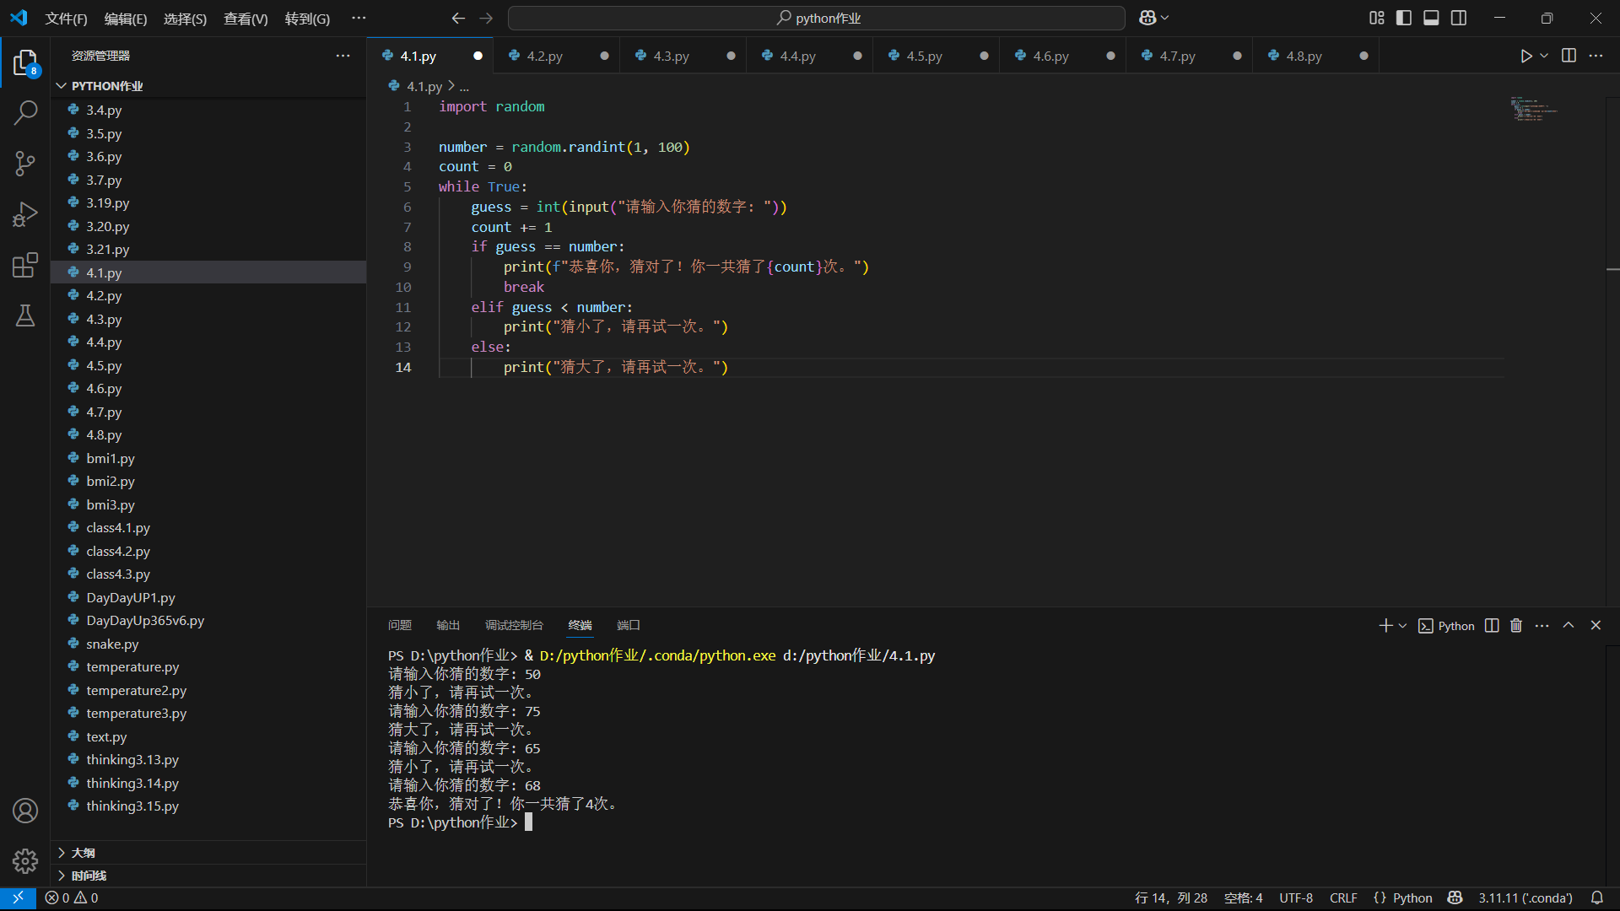Open Run and Debug view
The width and height of the screenshot is (1620, 911).
click(x=25, y=214)
